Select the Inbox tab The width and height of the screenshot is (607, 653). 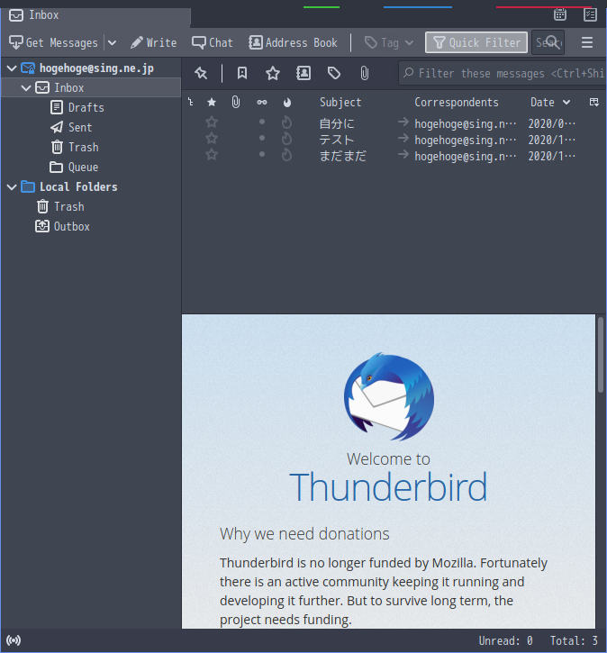[95, 15]
